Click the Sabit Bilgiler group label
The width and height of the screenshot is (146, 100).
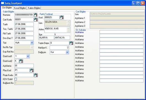point(9,12)
